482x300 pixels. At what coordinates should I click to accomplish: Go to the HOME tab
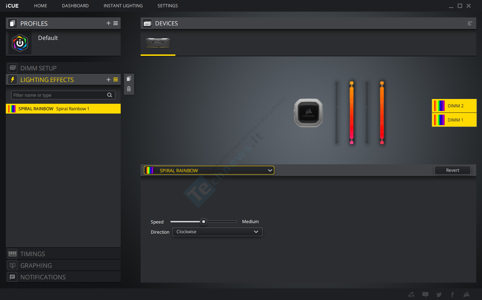click(41, 6)
